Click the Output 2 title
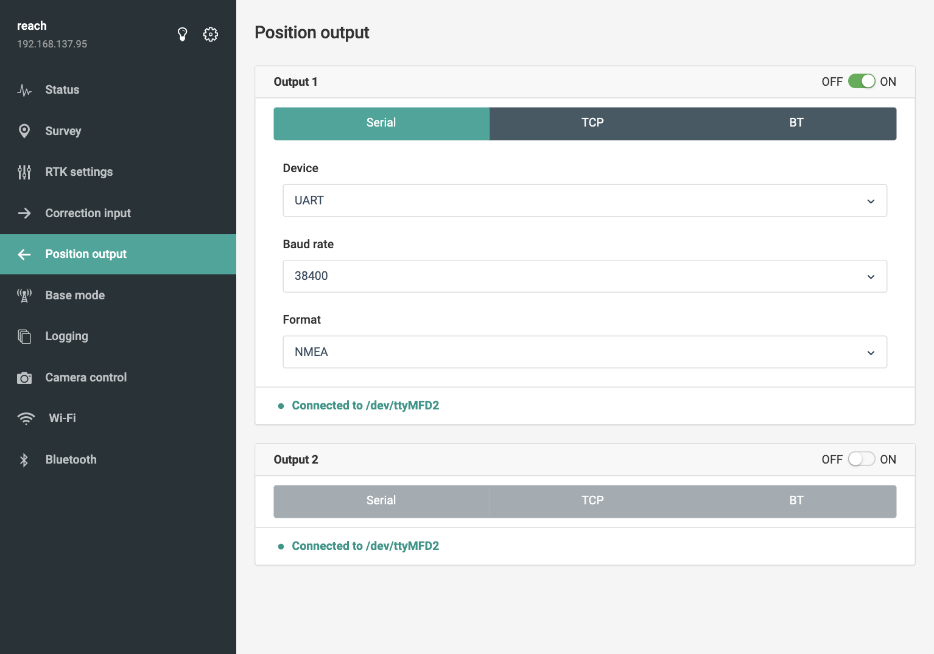This screenshot has width=934, height=654. (296, 460)
